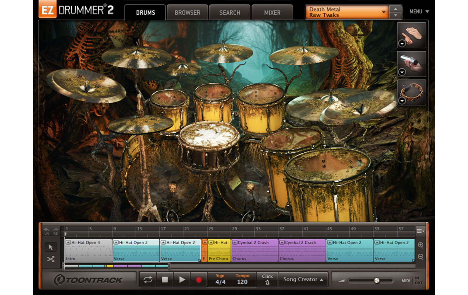Image resolution: width=468 pixels, height=295 pixels.
Task: Select the arrow pointer tool
Action: pos(50,247)
